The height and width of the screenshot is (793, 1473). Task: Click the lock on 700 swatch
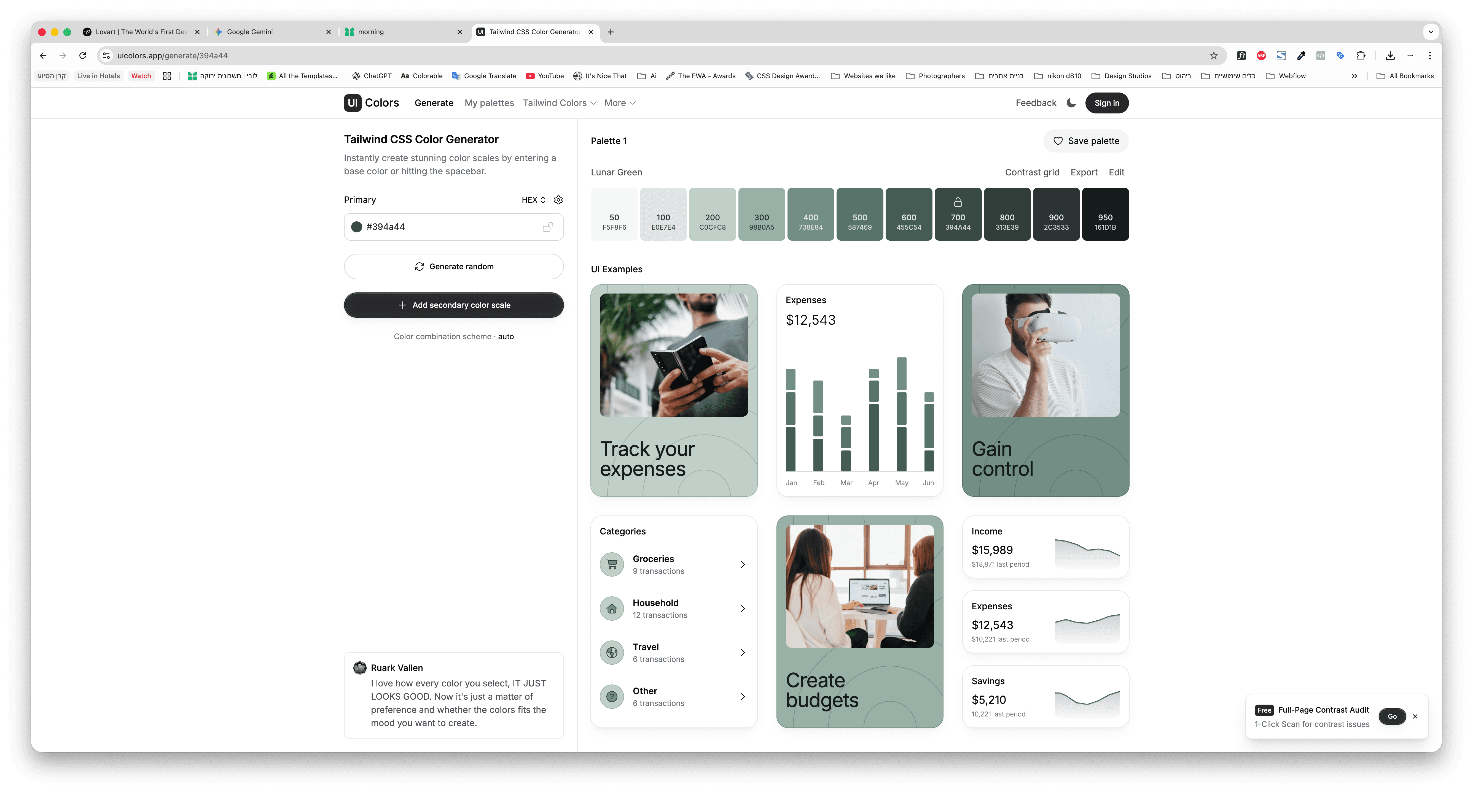pyautogui.click(x=958, y=202)
